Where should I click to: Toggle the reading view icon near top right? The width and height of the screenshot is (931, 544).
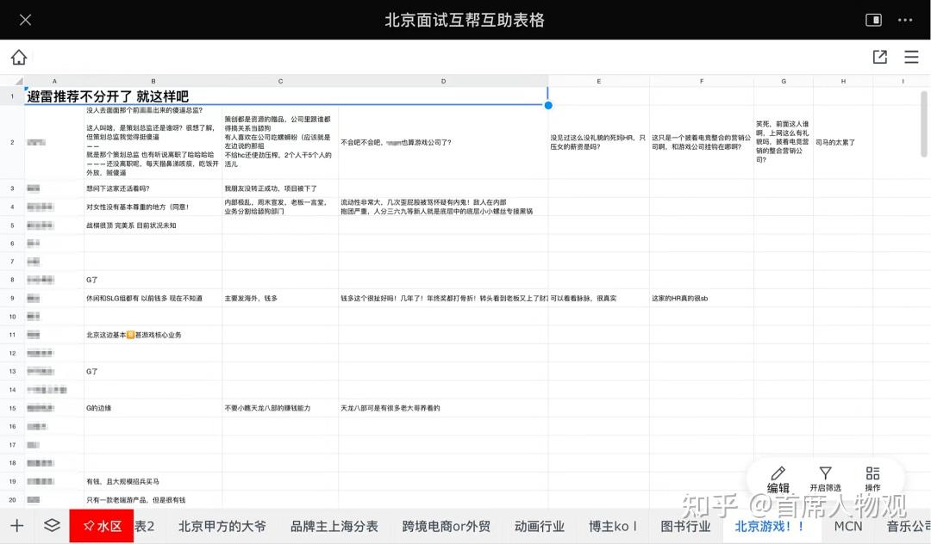tap(873, 19)
